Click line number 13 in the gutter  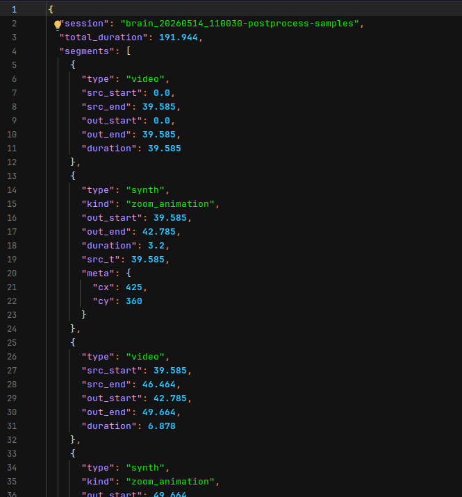(x=12, y=176)
